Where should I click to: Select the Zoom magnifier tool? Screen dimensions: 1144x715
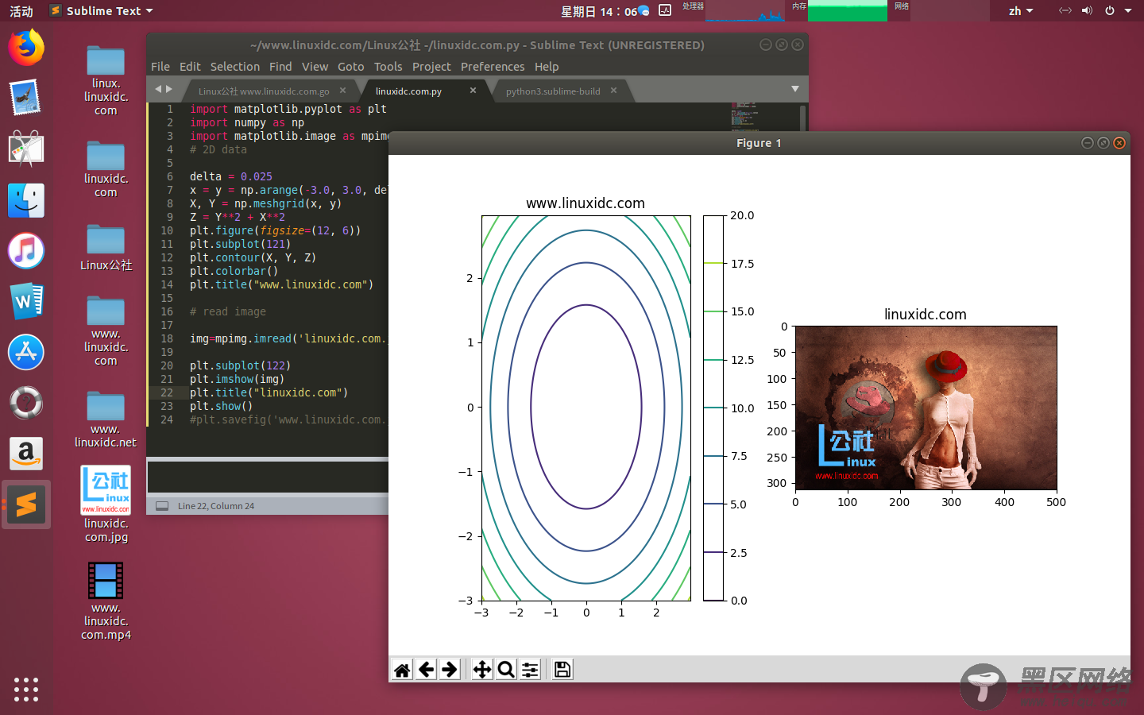pyautogui.click(x=506, y=670)
